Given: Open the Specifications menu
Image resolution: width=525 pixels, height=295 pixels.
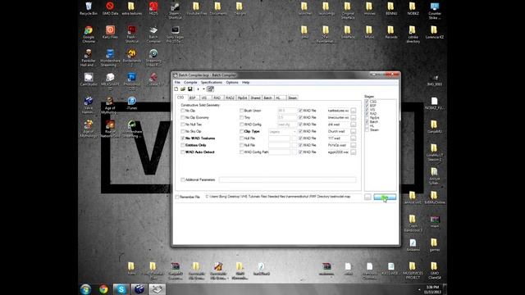Looking at the screenshot, I should 212,82.
